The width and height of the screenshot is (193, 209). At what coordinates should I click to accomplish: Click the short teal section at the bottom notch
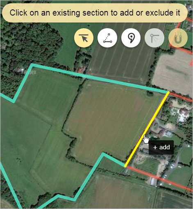point(66,198)
